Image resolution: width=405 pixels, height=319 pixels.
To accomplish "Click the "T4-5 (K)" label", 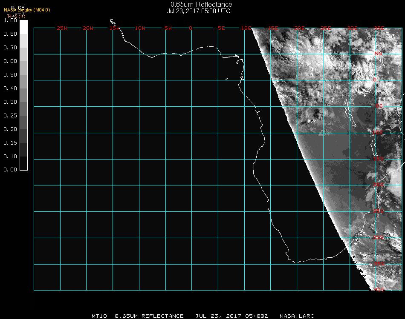I will point(16,16).
